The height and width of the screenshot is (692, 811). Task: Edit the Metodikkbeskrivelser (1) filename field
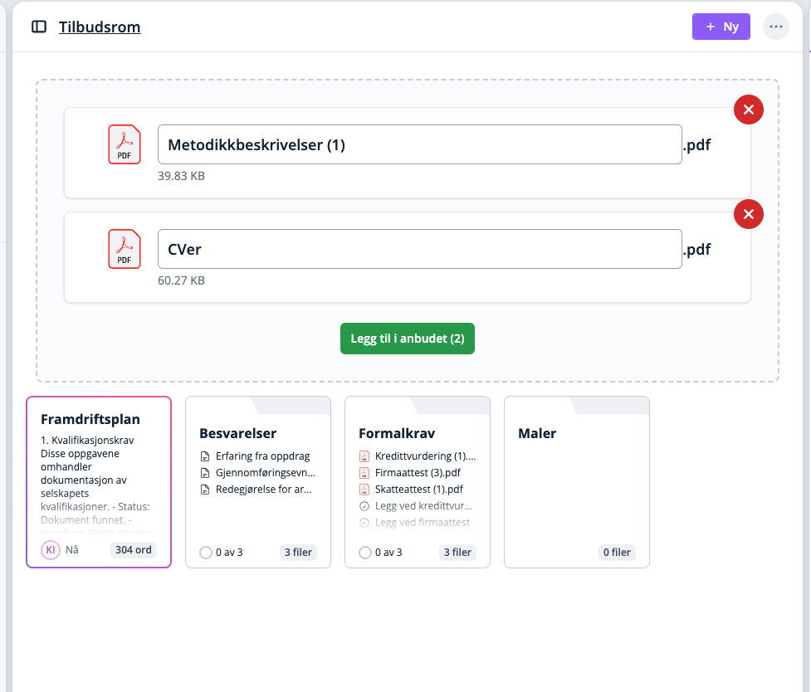419,145
